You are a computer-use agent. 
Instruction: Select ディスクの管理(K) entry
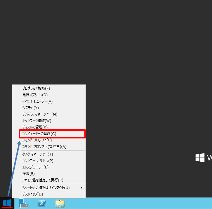click(x=49, y=127)
